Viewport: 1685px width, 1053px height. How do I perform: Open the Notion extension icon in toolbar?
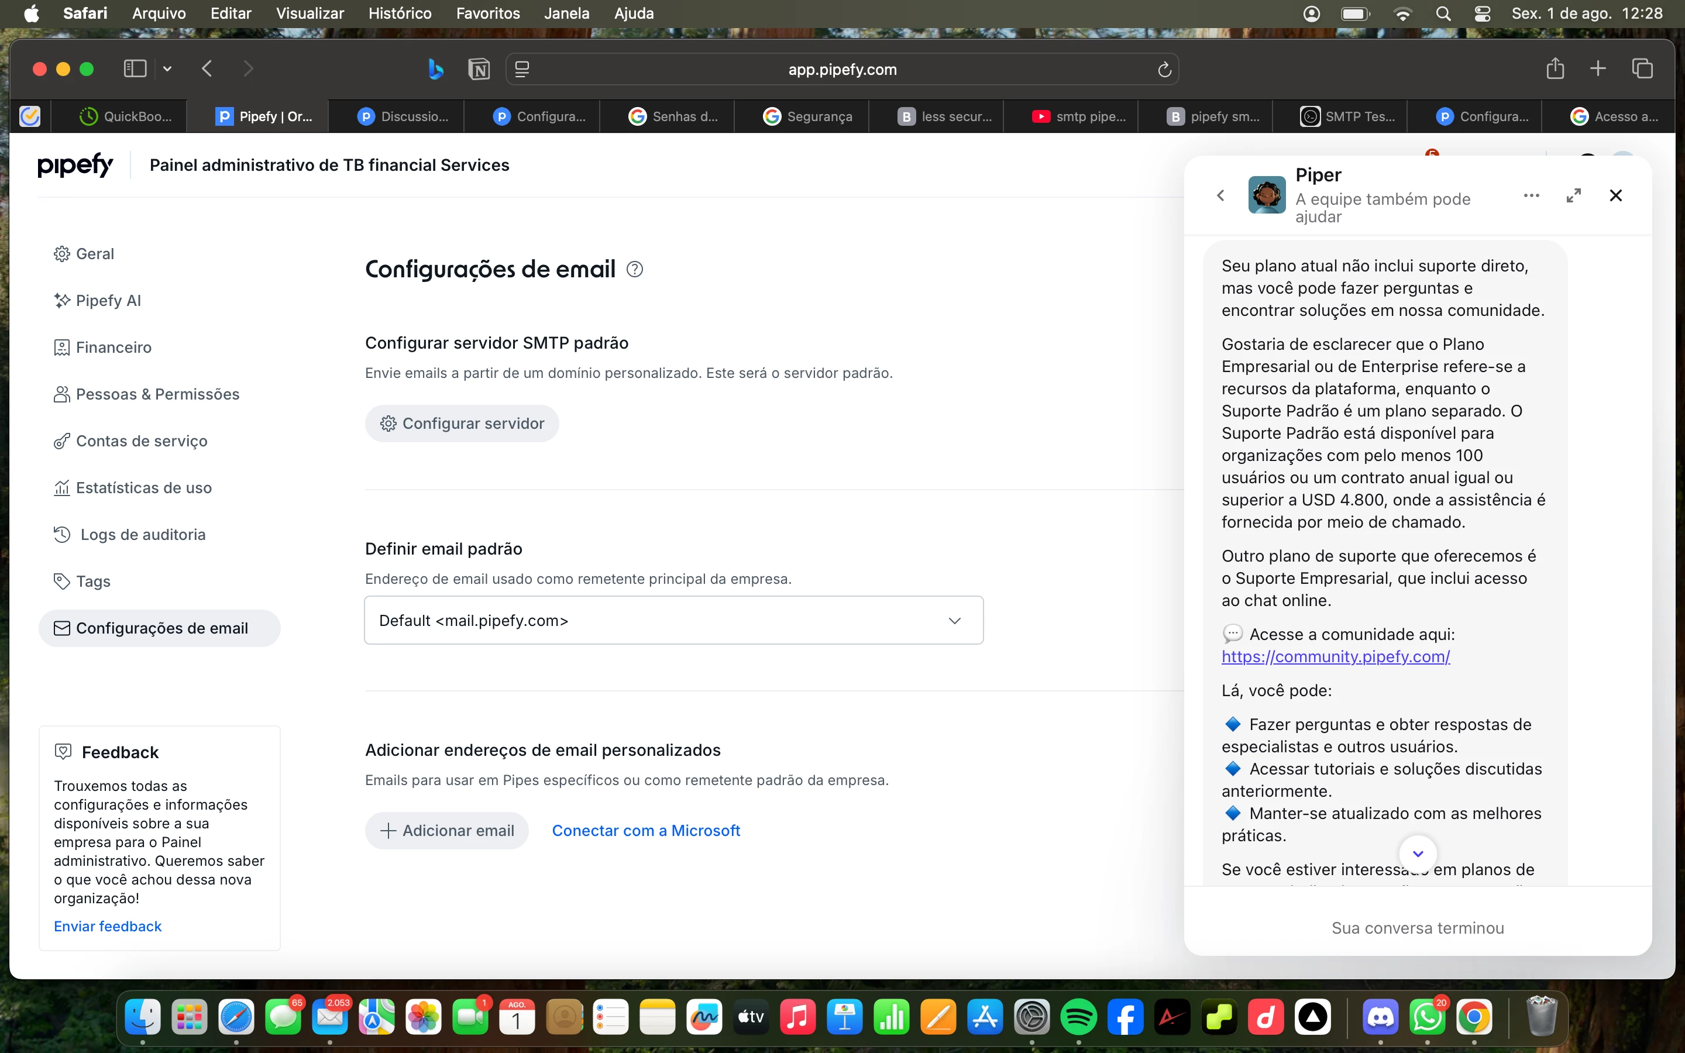coord(479,70)
